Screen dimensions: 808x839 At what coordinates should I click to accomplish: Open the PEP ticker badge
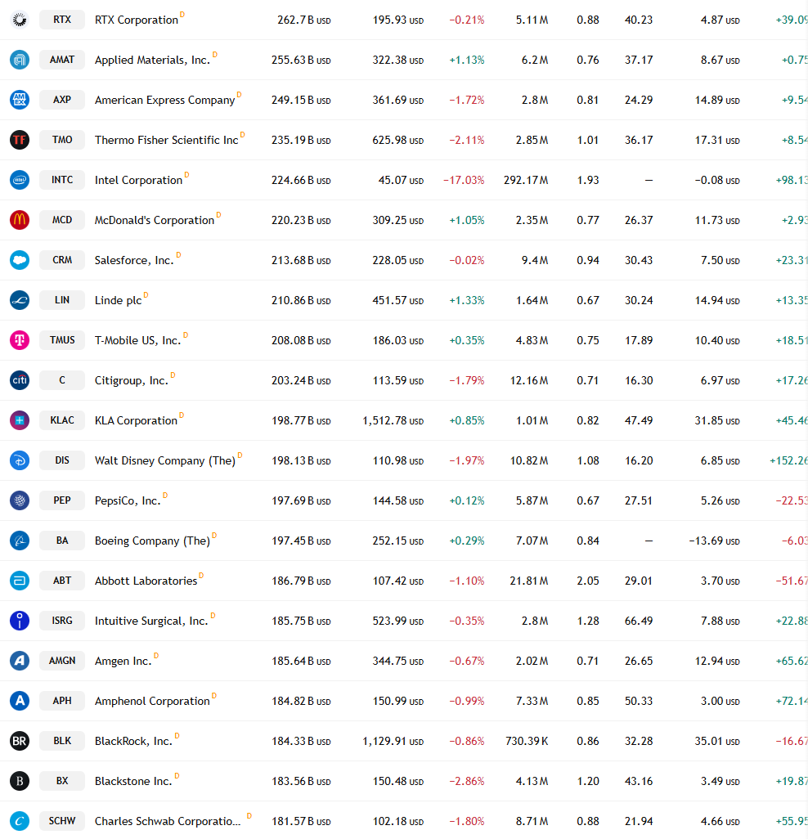[x=62, y=500]
